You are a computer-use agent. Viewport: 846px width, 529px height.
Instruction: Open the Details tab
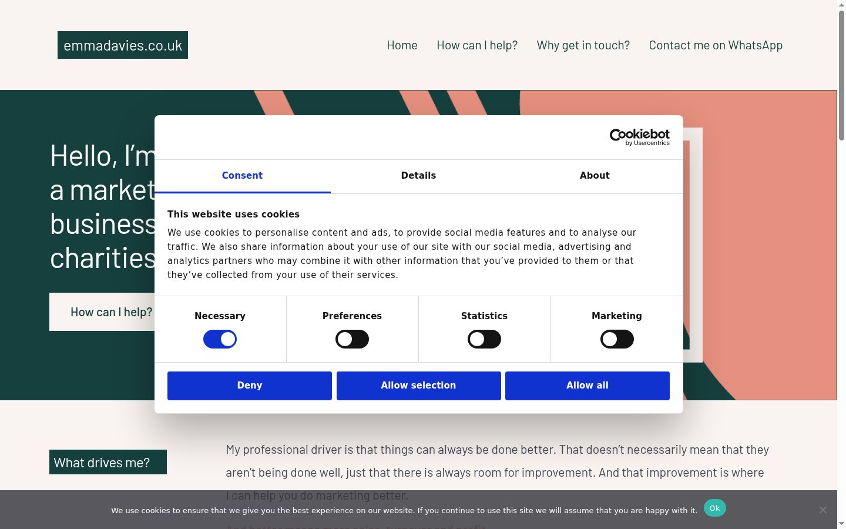[x=418, y=176]
